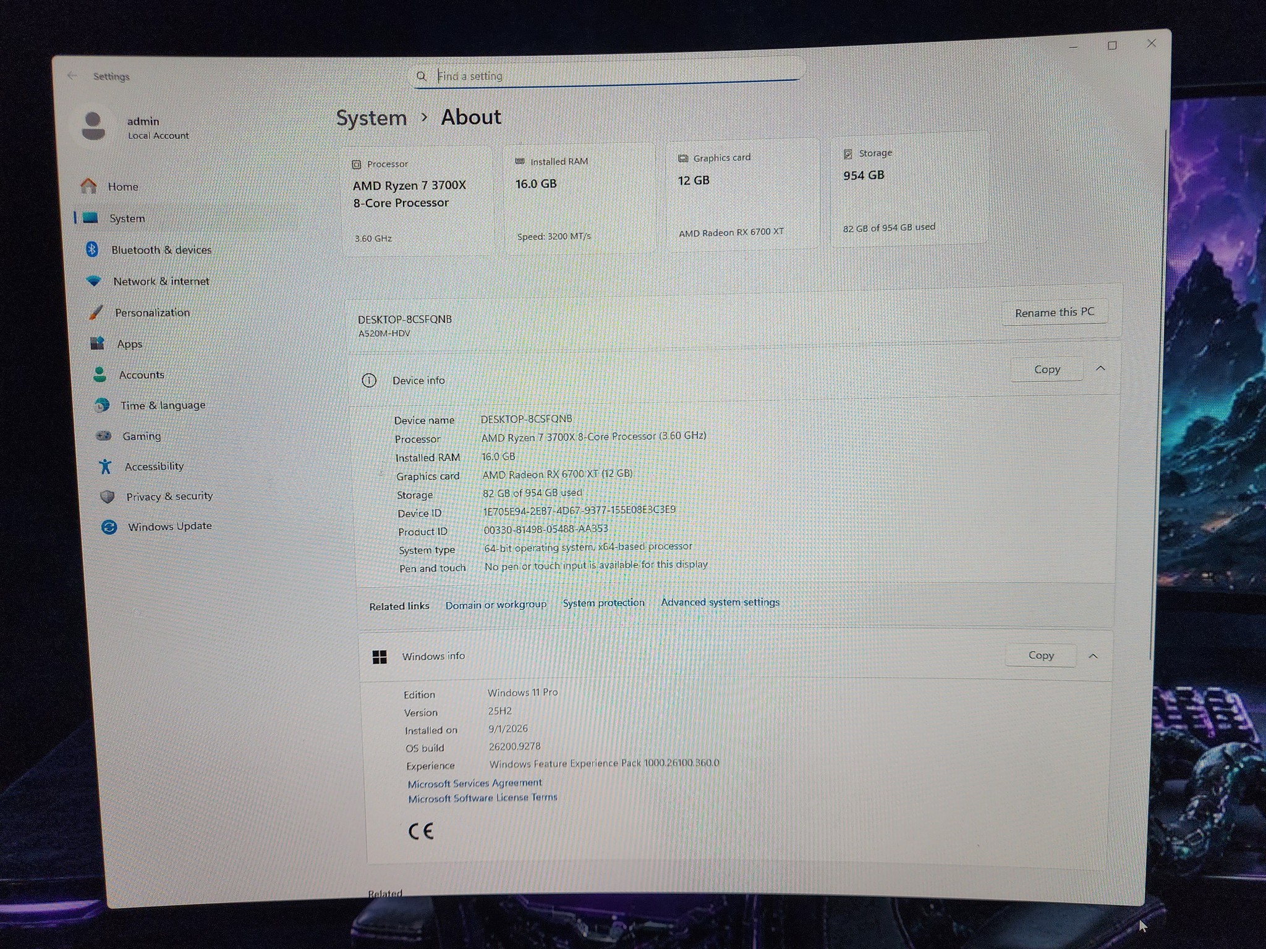Click the Storage card drive icon
This screenshot has width=1266, height=949.
tap(848, 154)
